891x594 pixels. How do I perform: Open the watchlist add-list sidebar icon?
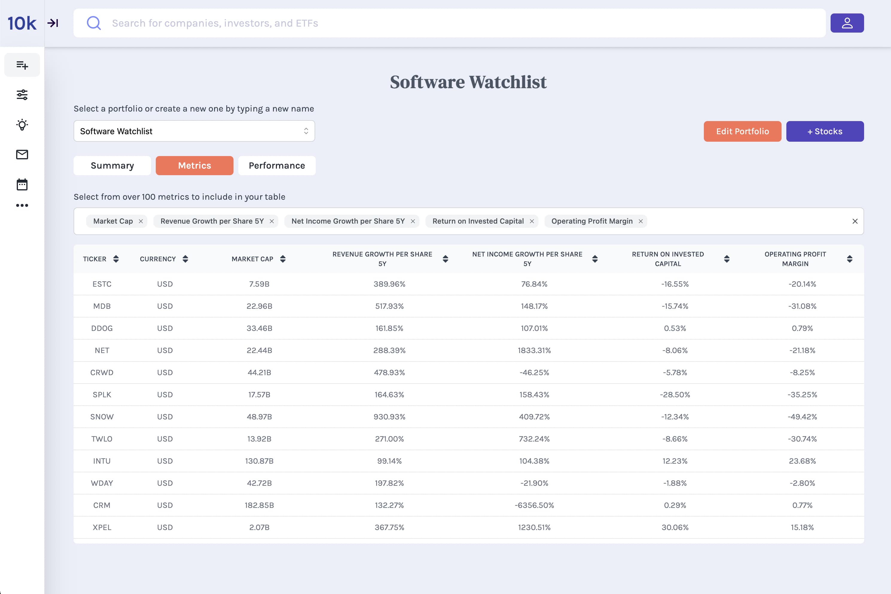[22, 65]
